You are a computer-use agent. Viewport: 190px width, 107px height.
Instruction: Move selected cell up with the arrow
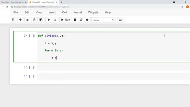49,20
